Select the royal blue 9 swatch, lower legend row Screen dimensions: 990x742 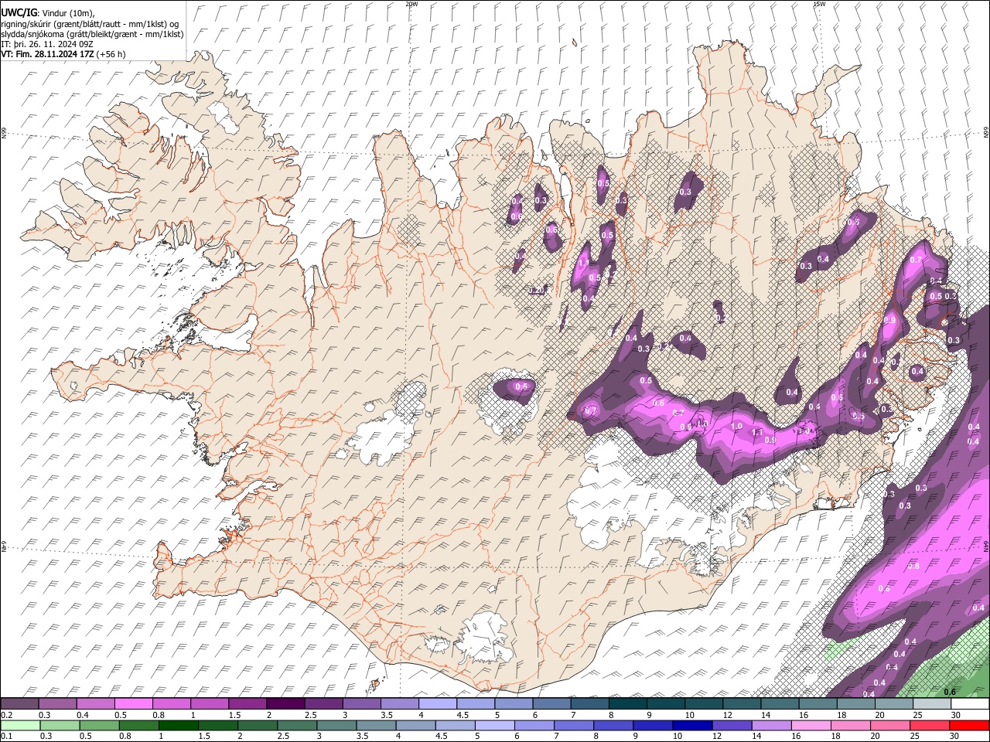(651, 725)
